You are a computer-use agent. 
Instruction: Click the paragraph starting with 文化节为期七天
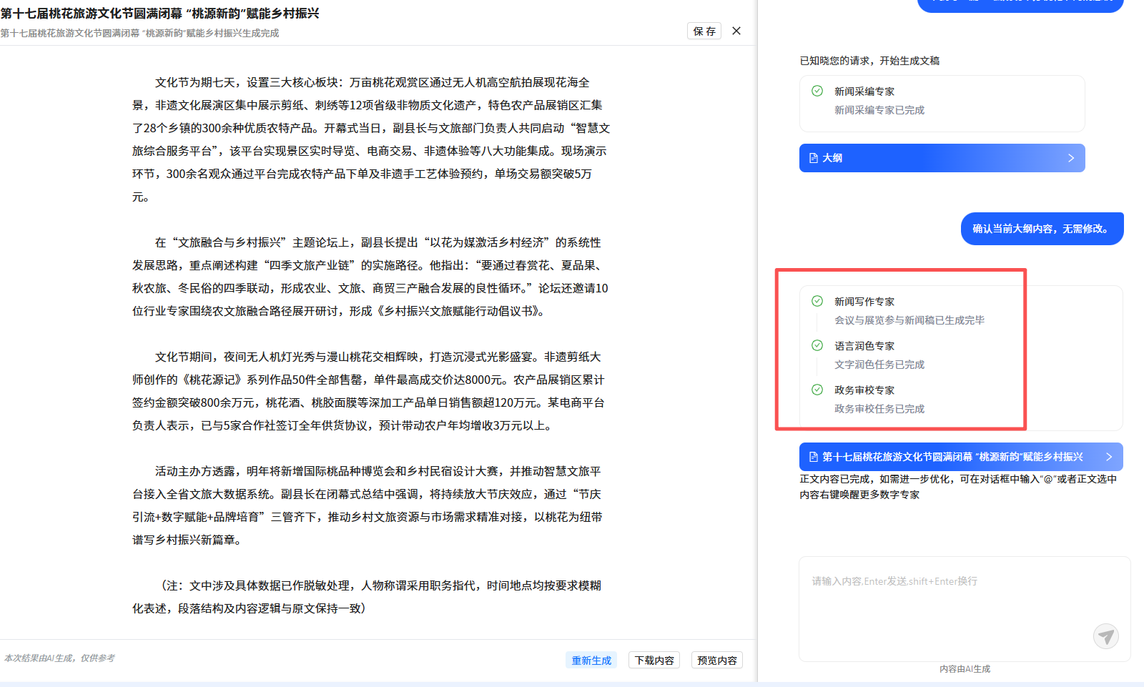click(370, 139)
